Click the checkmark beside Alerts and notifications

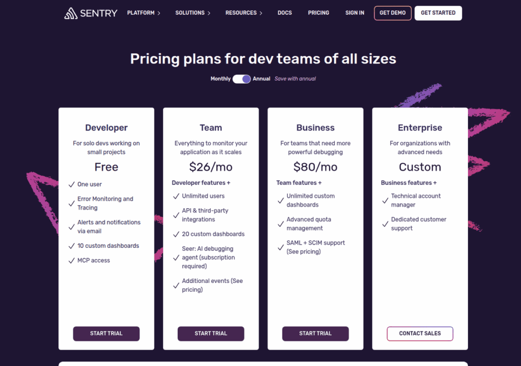71,227
